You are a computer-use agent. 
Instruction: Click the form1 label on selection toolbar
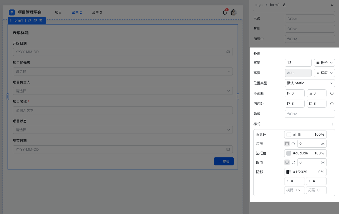[x=18, y=20]
